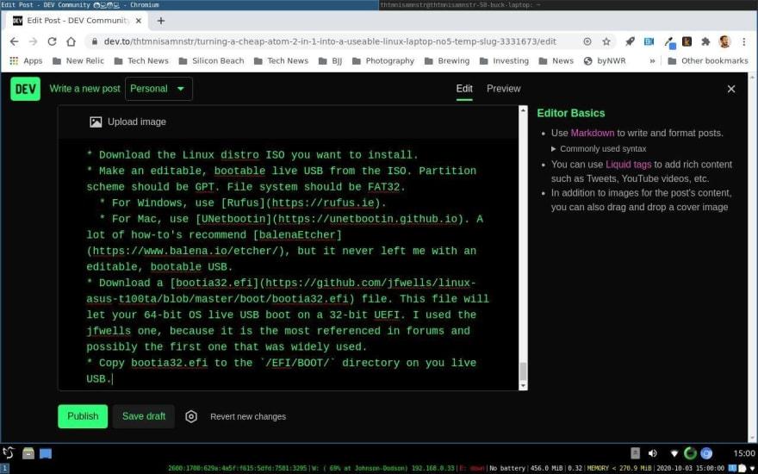The image size is (758, 474).
Task: Open the Other bookmarks folder
Action: [706, 61]
